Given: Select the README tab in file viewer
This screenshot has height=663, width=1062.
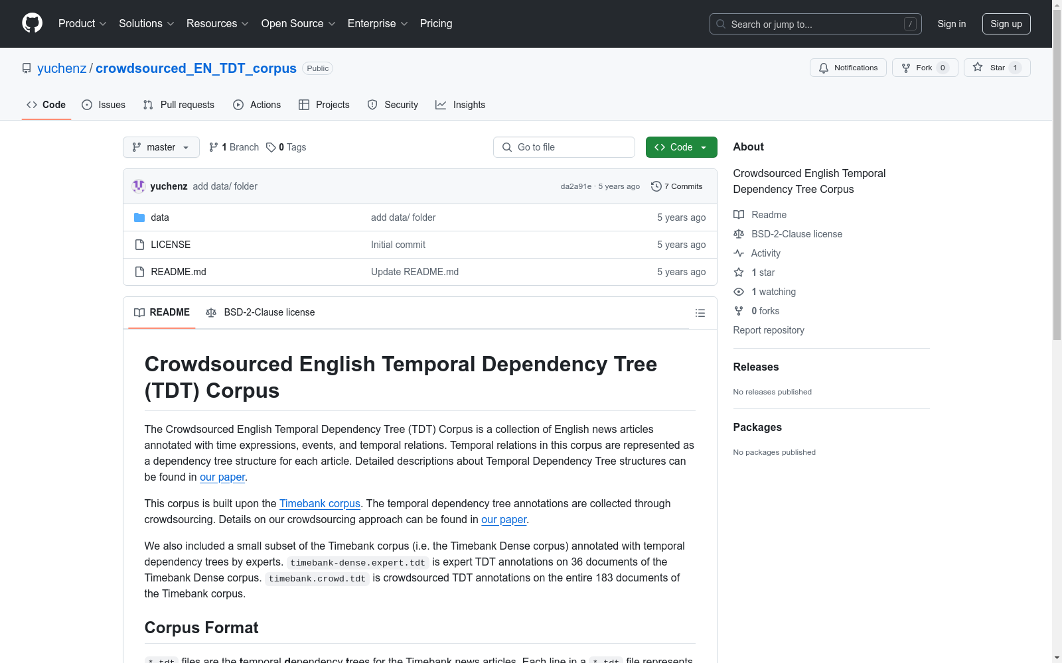Looking at the screenshot, I should click(162, 312).
